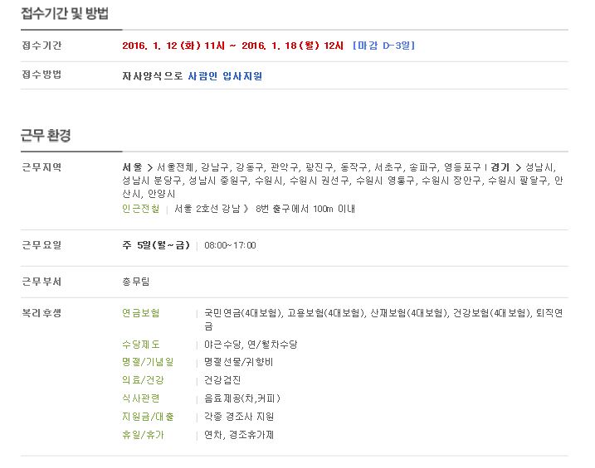595x468 pixels.
Task: Click the 총무팀 department text
Action: click(x=136, y=282)
